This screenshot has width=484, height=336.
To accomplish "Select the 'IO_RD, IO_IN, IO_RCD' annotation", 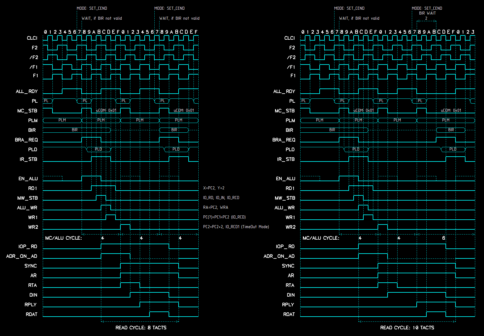I will click(221, 198).
